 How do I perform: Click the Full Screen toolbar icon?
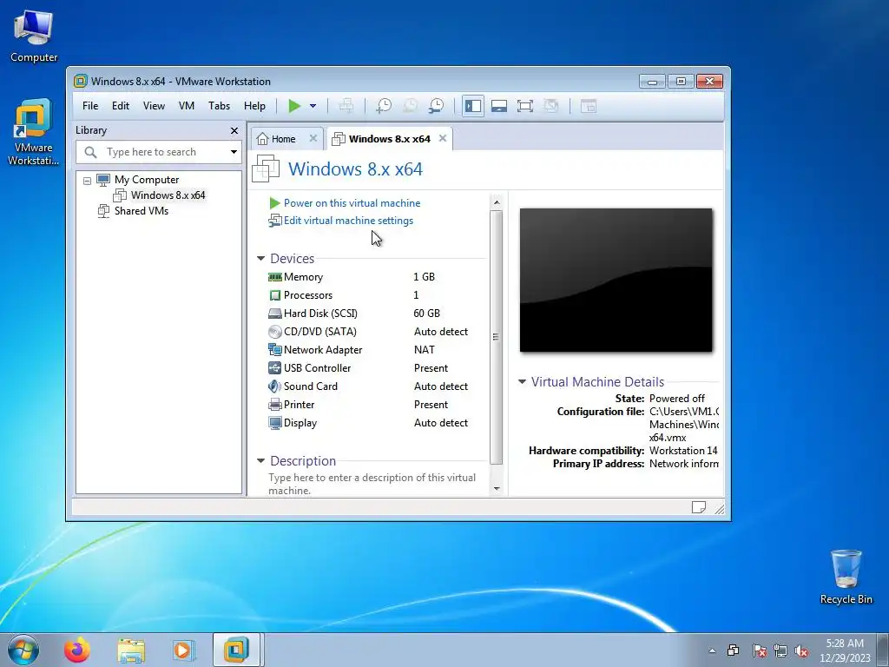pos(525,106)
